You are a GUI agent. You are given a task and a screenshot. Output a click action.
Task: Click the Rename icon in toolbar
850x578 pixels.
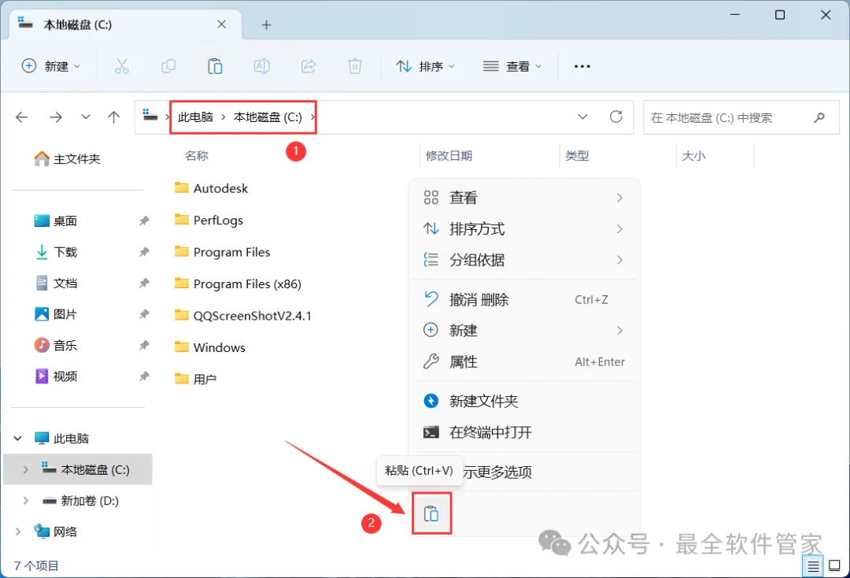[x=262, y=66]
